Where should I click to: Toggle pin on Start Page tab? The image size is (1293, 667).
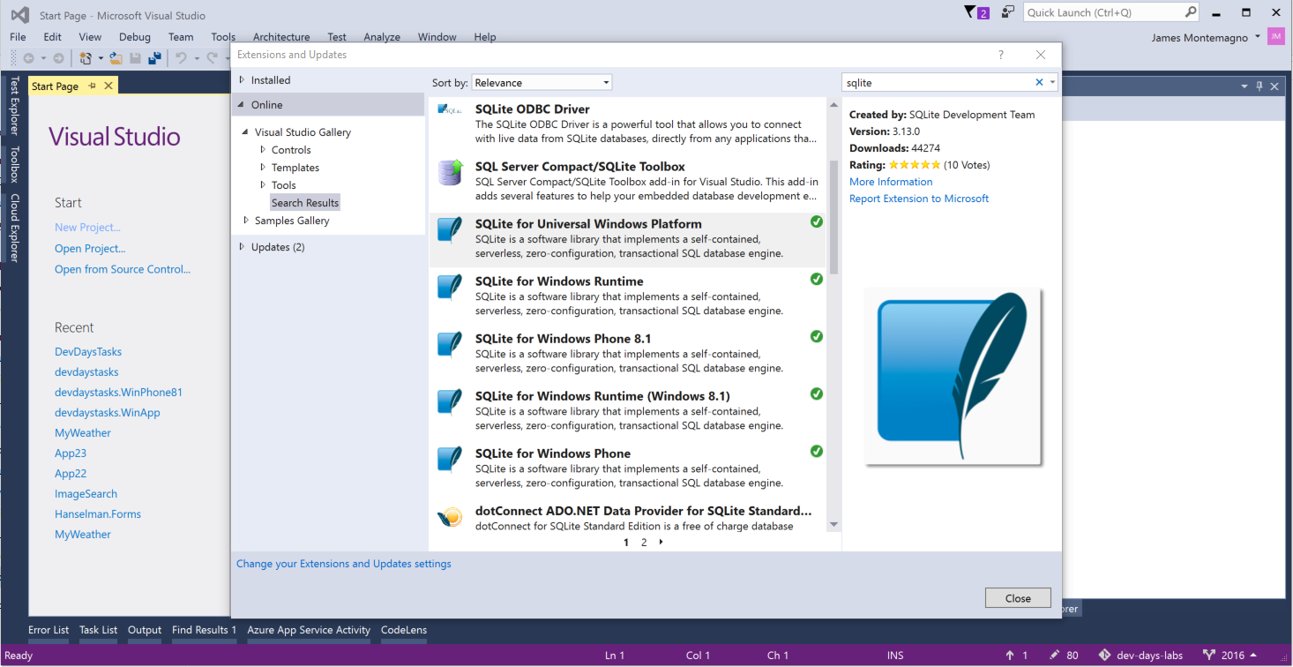(x=92, y=86)
